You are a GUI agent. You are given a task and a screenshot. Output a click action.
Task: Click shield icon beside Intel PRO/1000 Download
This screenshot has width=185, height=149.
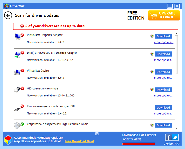pos(152,54)
